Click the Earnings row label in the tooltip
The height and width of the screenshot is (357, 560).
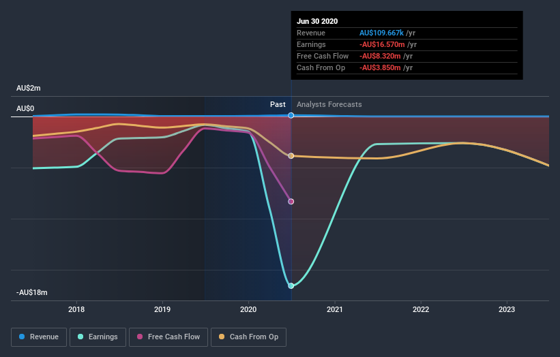pos(311,44)
